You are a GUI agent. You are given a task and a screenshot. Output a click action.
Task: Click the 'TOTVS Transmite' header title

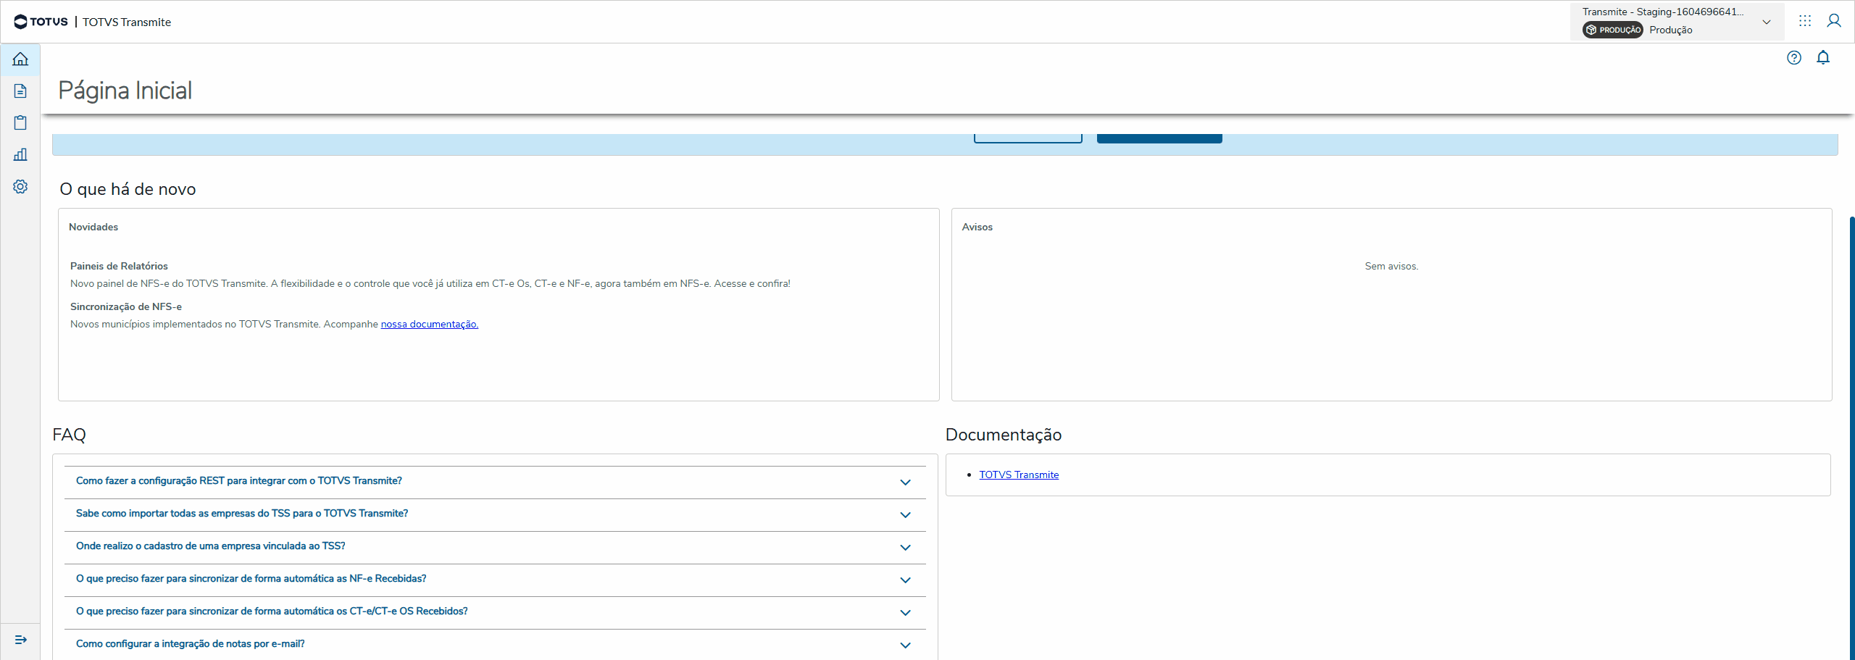tap(127, 22)
